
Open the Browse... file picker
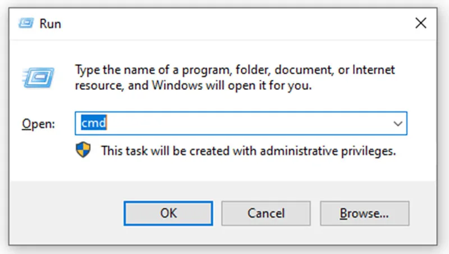(x=364, y=214)
